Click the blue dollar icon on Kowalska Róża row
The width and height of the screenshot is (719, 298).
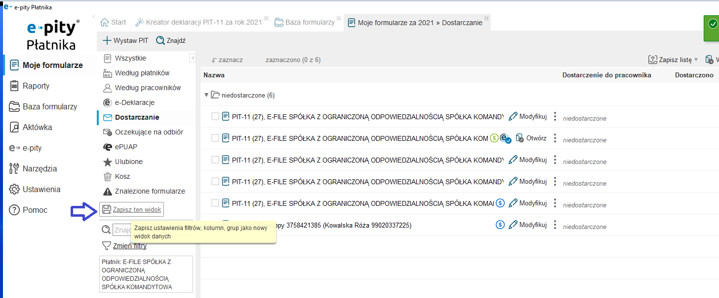click(x=500, y=225)
